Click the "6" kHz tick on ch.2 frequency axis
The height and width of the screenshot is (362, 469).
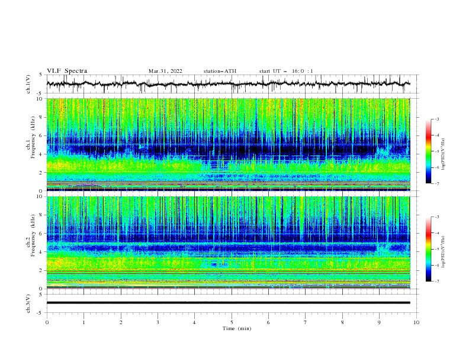pyautogui.click(x=41, y=234)
